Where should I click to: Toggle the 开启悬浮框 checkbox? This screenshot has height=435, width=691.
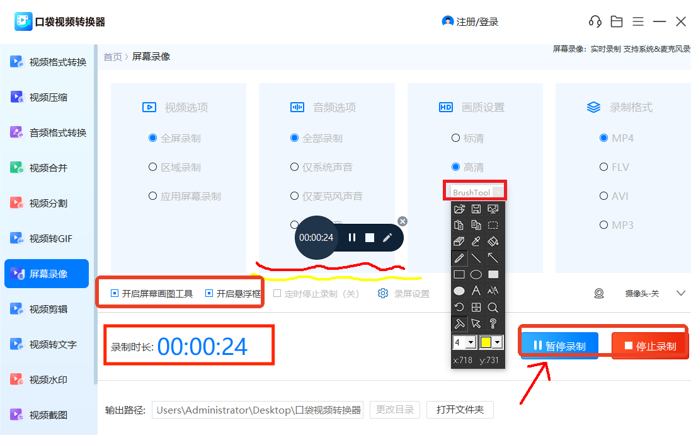(209, 293)
